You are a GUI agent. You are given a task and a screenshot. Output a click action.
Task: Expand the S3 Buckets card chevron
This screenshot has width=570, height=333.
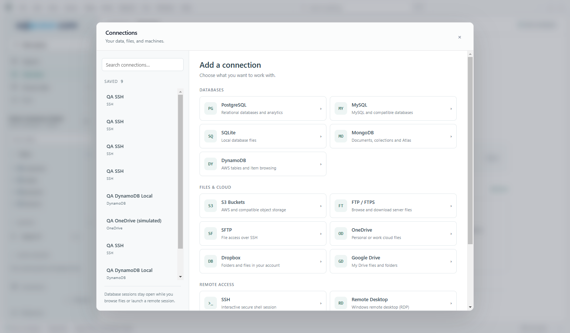321,206
